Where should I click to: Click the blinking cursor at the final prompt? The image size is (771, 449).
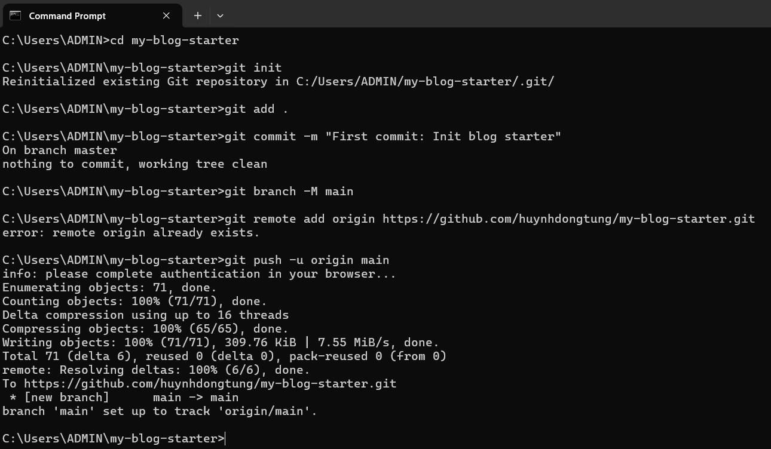click(x=224, y=438)
